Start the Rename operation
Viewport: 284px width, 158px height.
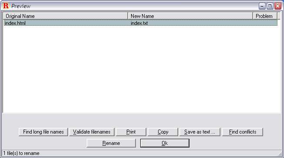click(111, 143)
